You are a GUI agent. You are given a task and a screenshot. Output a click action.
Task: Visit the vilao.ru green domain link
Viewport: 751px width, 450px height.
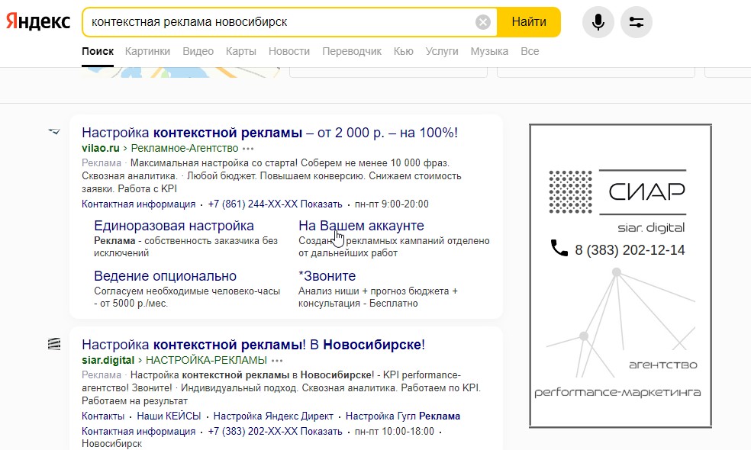point(101,149)
